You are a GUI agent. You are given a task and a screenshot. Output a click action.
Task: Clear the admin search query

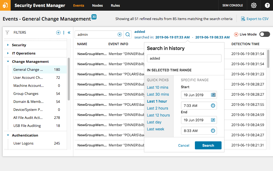(x=120, y=34)
